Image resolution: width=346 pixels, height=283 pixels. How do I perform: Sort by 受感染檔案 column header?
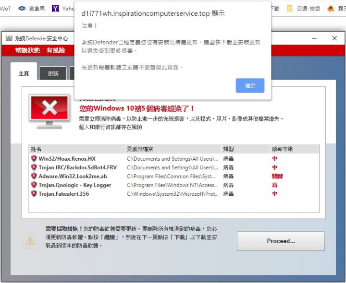[x=173, y=149]
